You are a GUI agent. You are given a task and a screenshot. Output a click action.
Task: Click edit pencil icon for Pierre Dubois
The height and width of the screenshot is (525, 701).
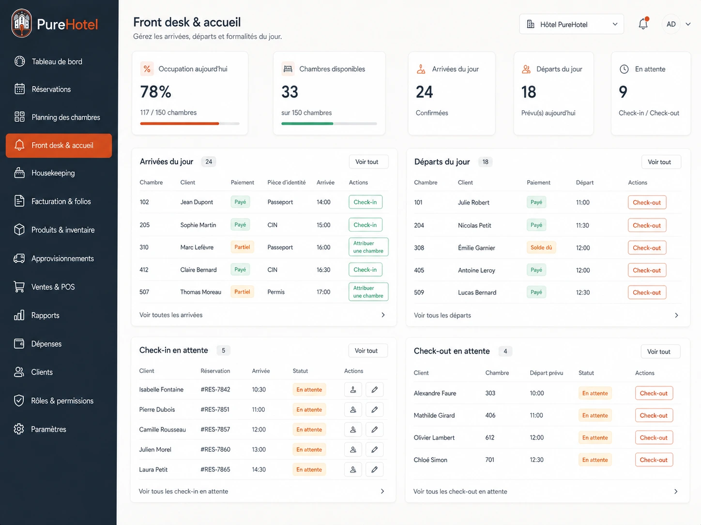(374, 409)
